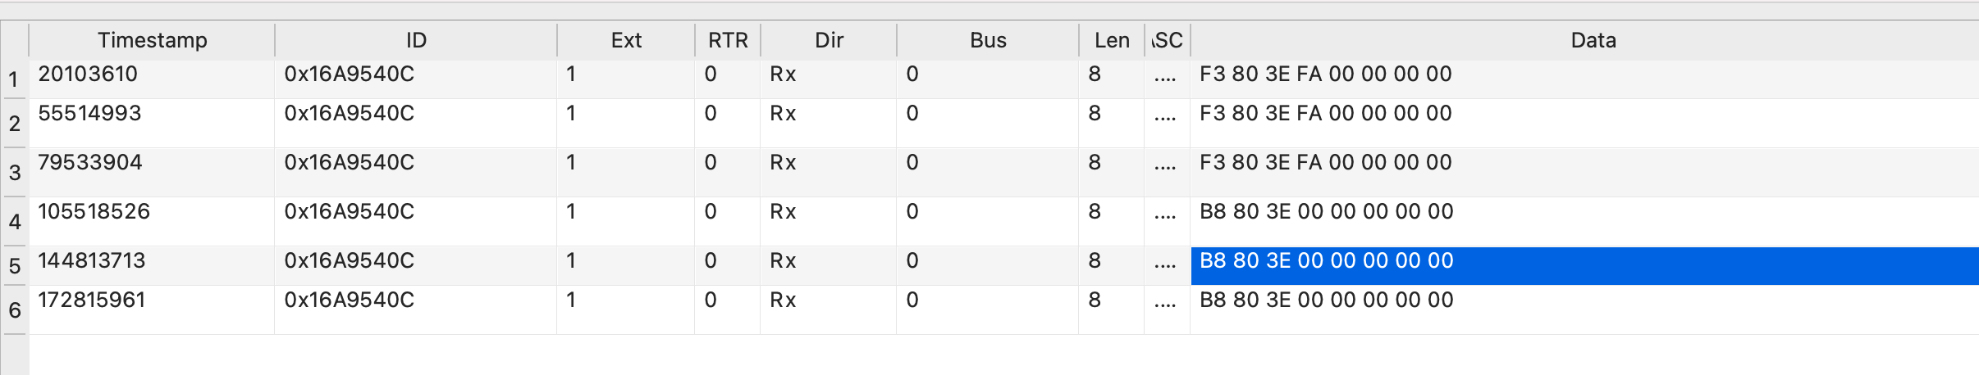Select the truncated ASC column header
This screenshot has height=375, width=1979.
coord(1168,40)
